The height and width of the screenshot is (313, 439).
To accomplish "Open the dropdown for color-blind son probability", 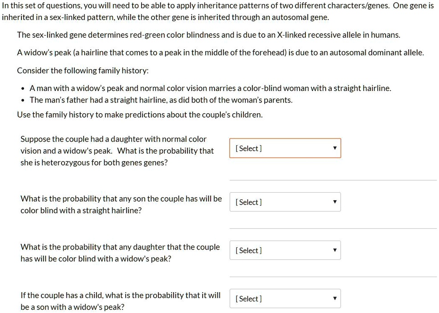I will (285, 202).
